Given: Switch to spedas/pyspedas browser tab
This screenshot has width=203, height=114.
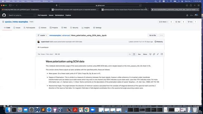Looking at the screenshot, I should (125, 9).
